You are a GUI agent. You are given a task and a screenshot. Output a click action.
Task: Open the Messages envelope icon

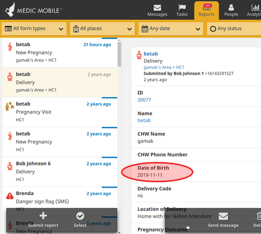coord(157,8)
